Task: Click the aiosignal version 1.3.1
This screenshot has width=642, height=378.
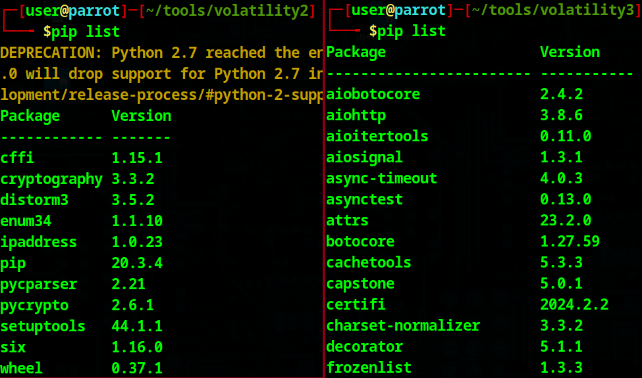Action: pos(562,157)
